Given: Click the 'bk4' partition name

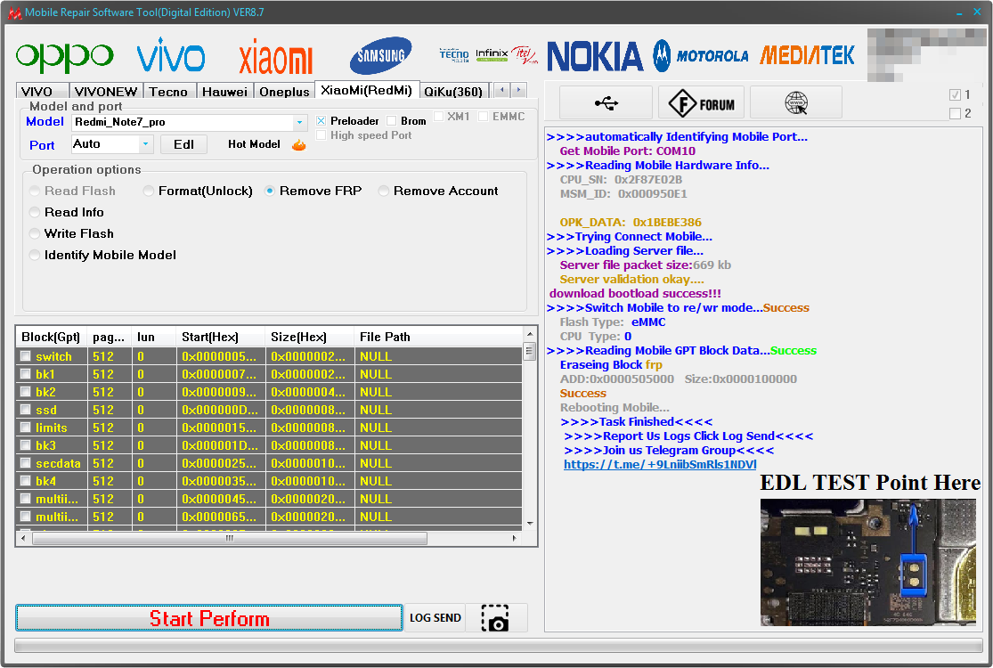Looking at the screenshot, I should [x=45, y=481].
